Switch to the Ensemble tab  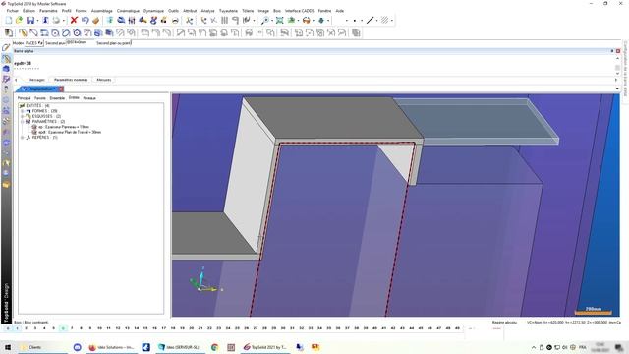coord(57,98)
